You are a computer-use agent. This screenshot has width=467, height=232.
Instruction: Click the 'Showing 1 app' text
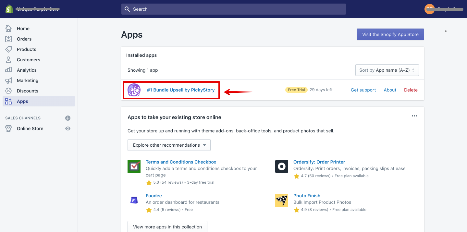point(143,70)
